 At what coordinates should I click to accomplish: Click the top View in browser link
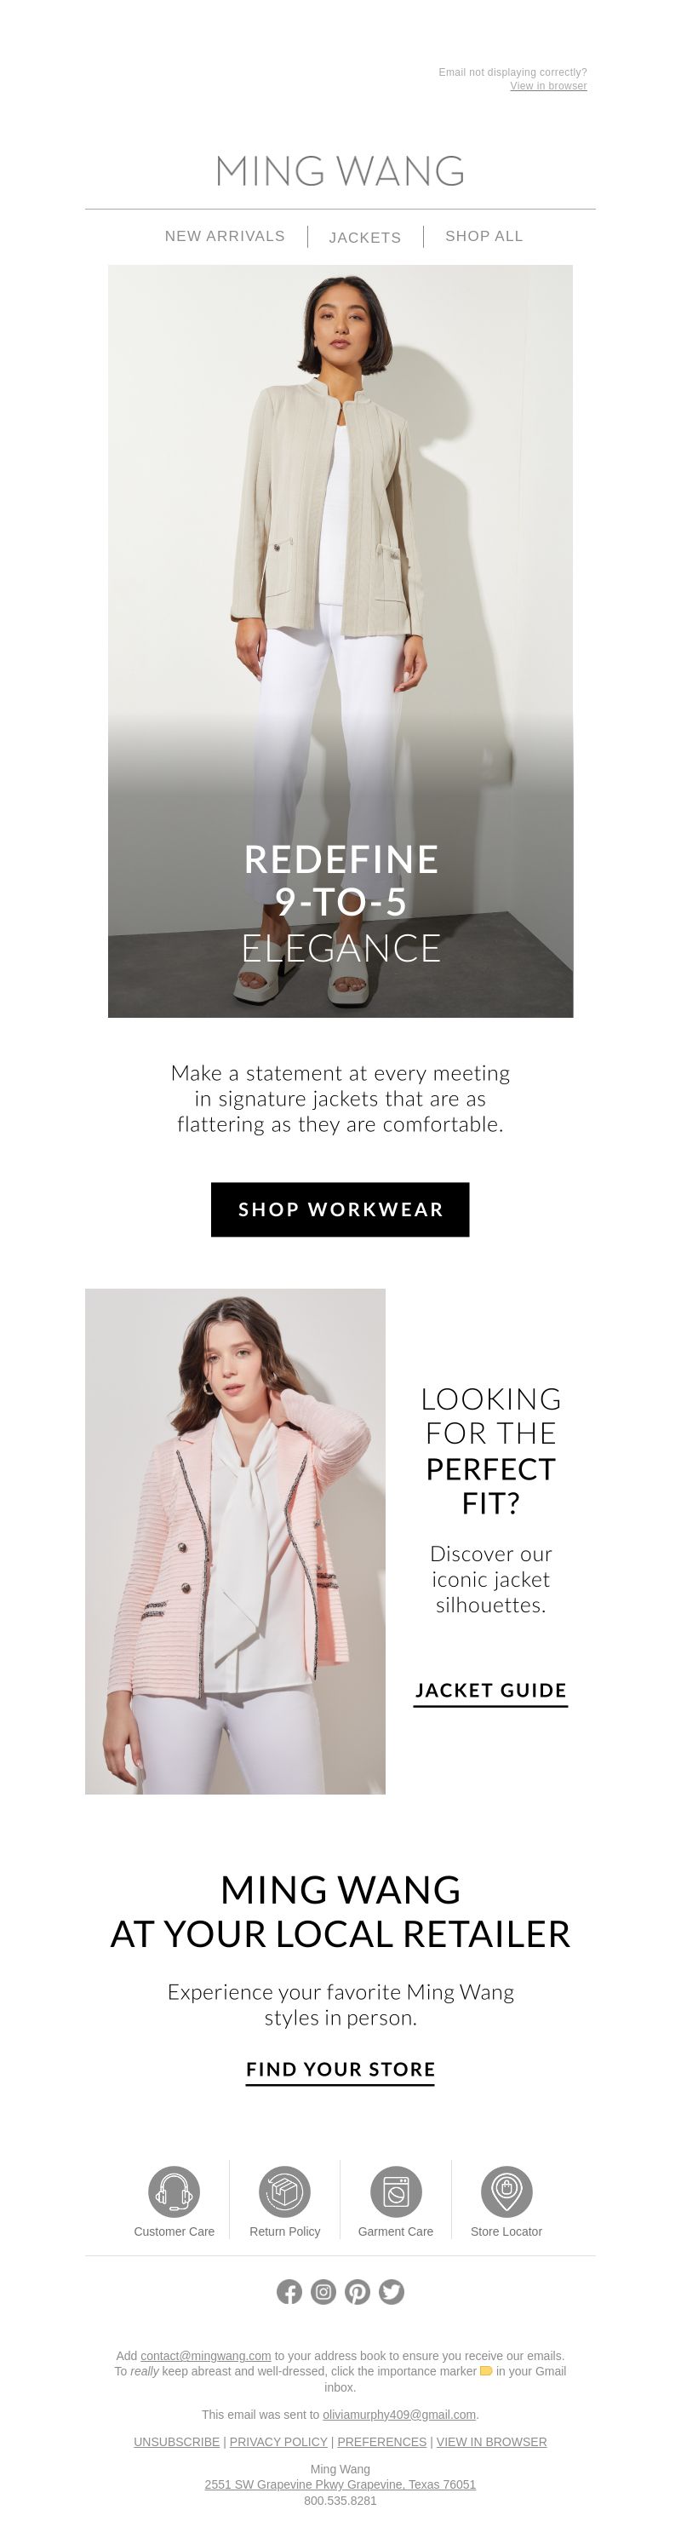click(548, 85)
